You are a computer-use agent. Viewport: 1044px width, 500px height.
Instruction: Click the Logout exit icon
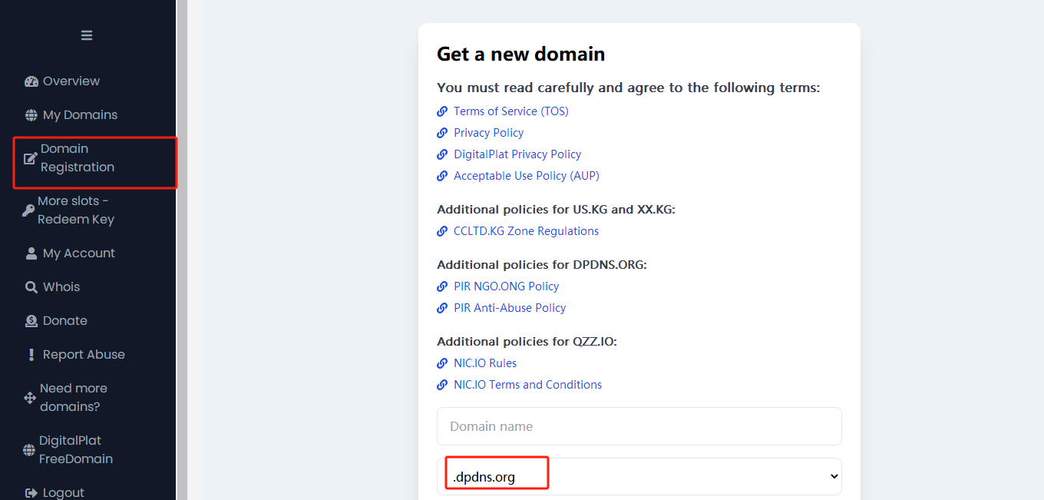pos(31,493)
